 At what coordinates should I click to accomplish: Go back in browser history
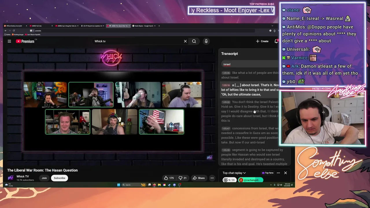click(x=5, y=31)
